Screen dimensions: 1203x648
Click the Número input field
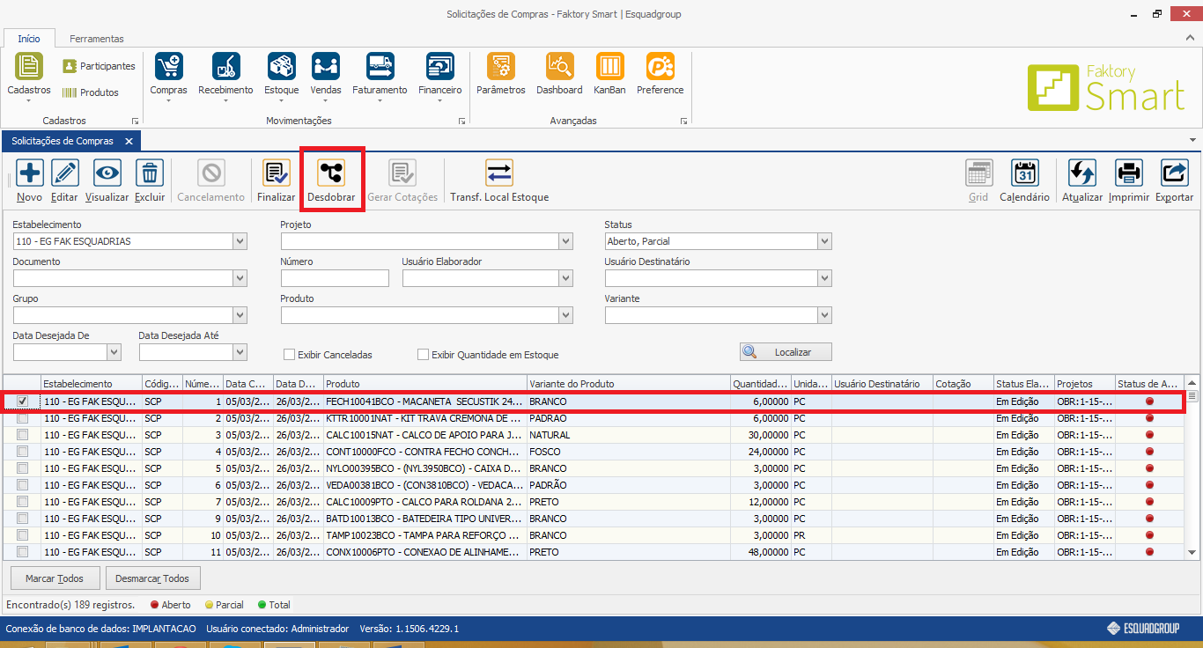coord(335,278)
